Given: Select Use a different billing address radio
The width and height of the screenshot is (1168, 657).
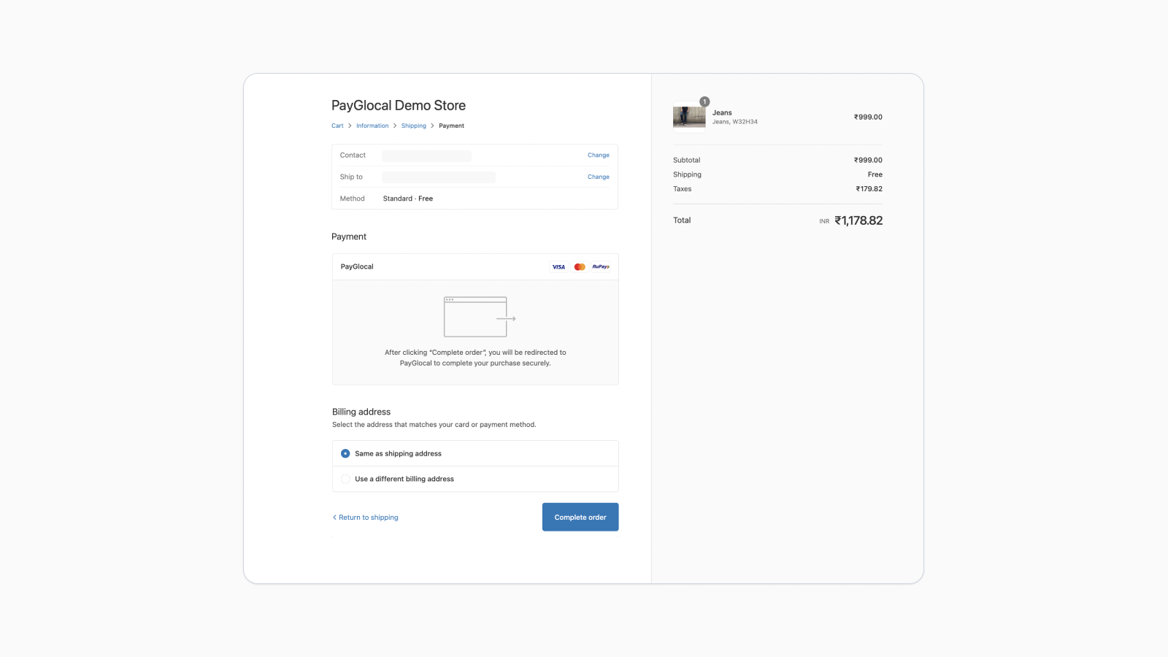Looking at the screenshot, I should click(345, 479).
